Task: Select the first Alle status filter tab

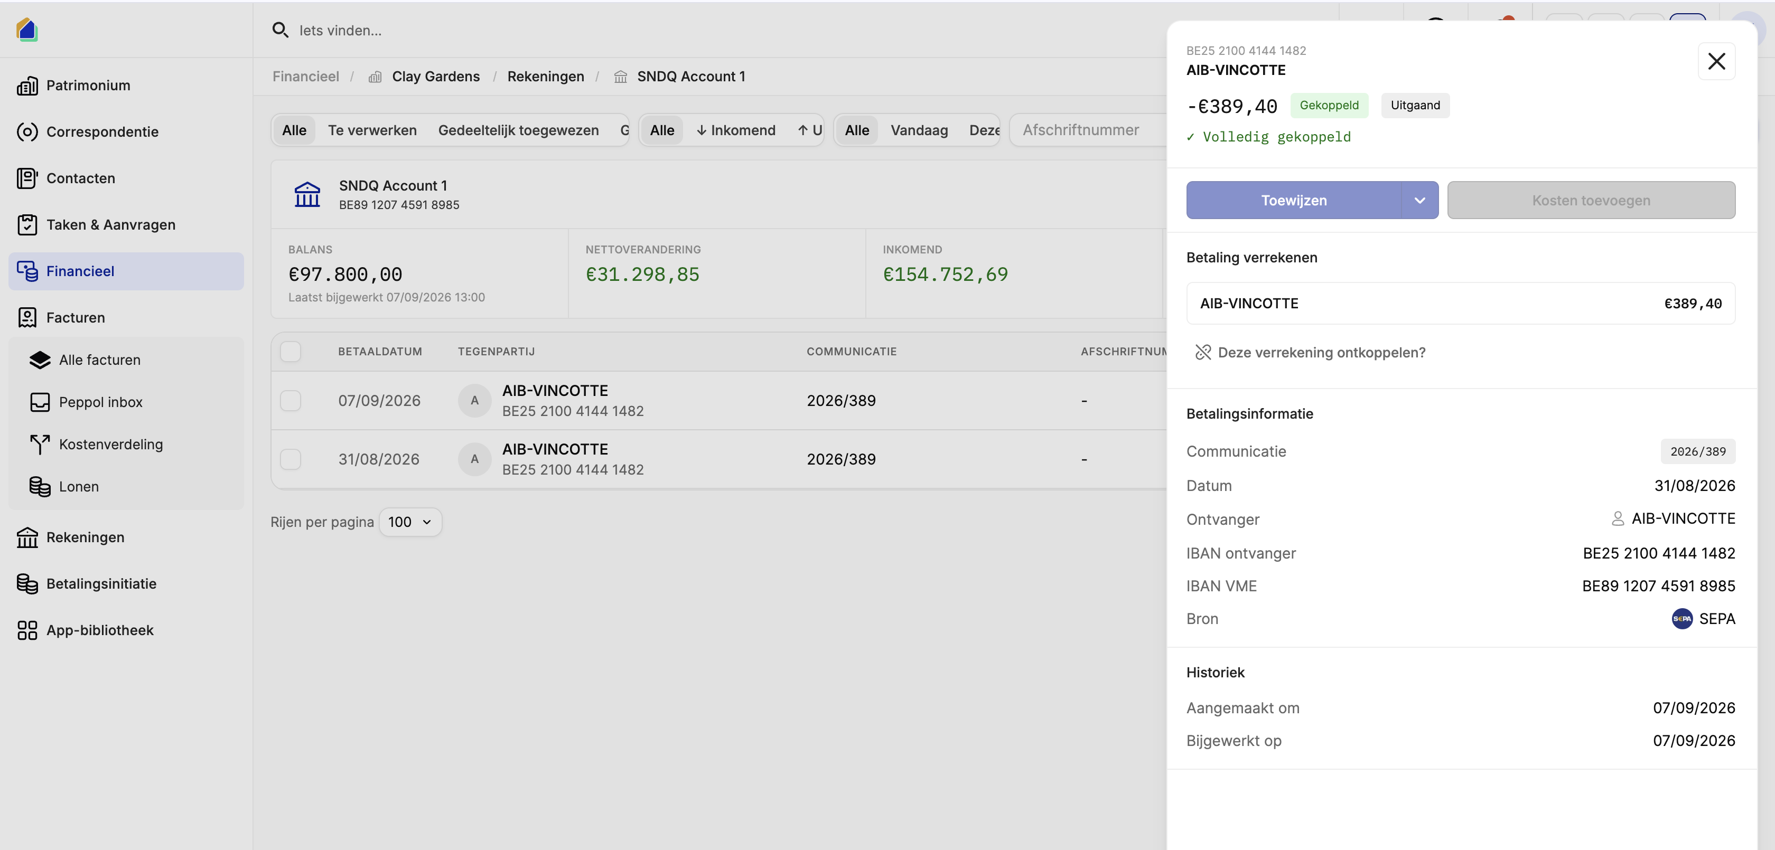Action: (294, 130)
